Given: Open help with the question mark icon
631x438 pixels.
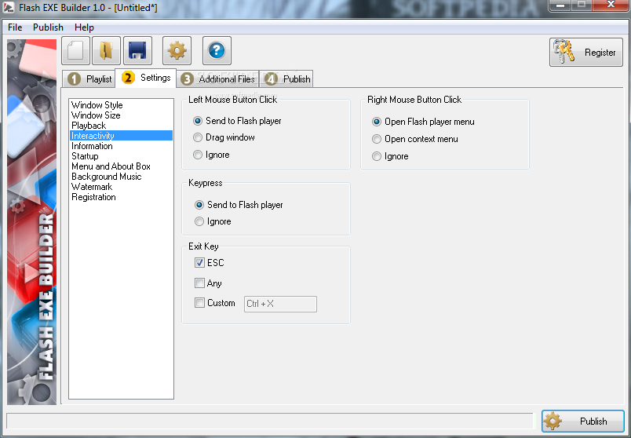Looking at the screenshot, I should [x=217, y=51].
